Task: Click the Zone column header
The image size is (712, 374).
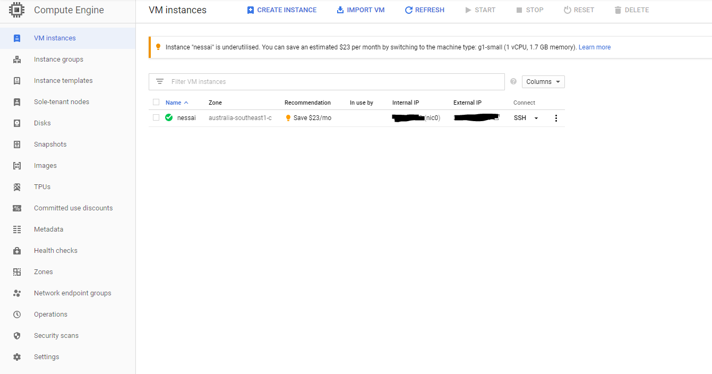Action: 215,103
